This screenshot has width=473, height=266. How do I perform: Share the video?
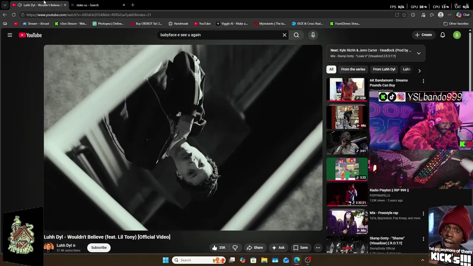(255, 248)
